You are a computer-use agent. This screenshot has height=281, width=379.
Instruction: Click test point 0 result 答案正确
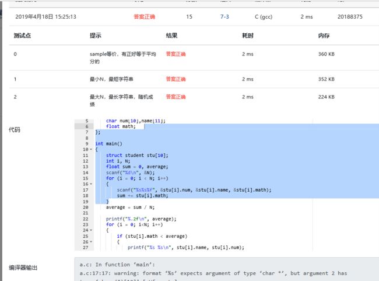176,54
